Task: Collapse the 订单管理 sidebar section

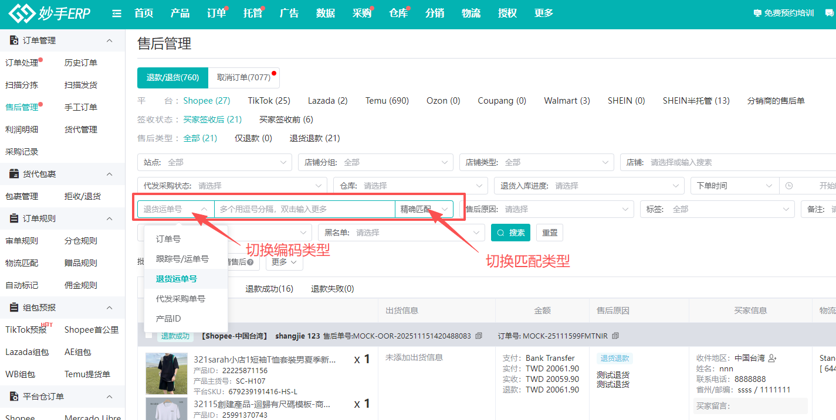Action: [x=109, y=40]
